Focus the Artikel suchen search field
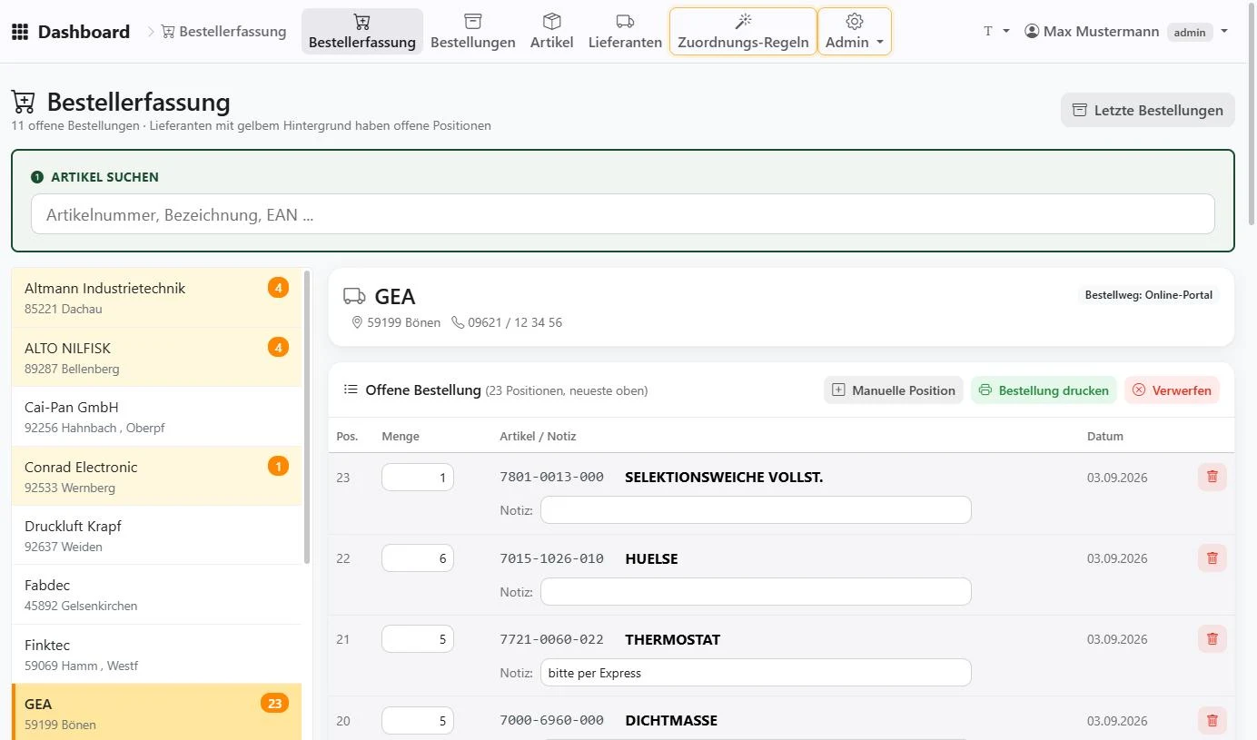 (x=623, y=214)
